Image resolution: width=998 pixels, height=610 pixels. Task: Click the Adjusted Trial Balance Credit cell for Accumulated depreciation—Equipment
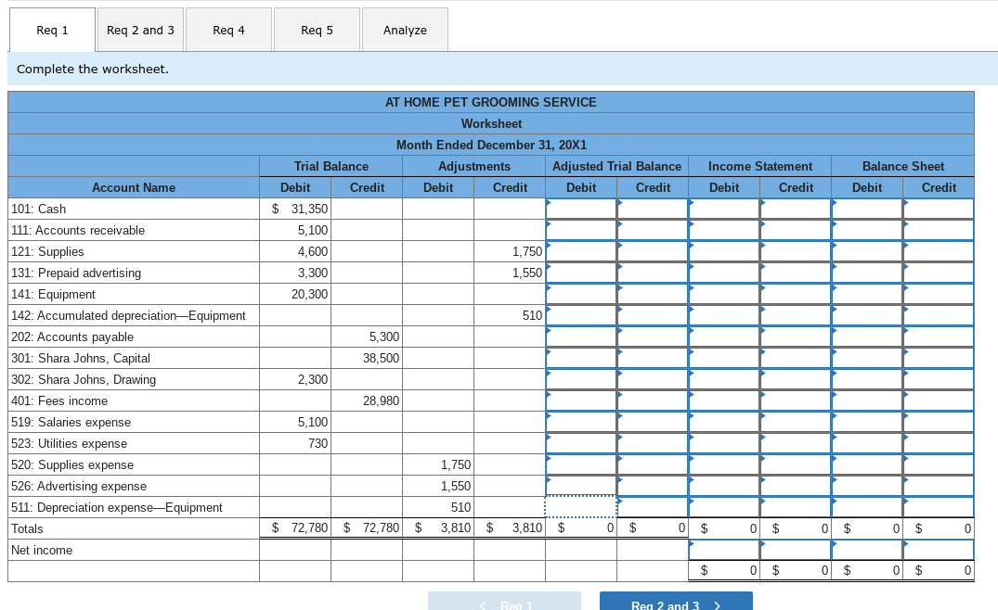(x=653, y=315)
